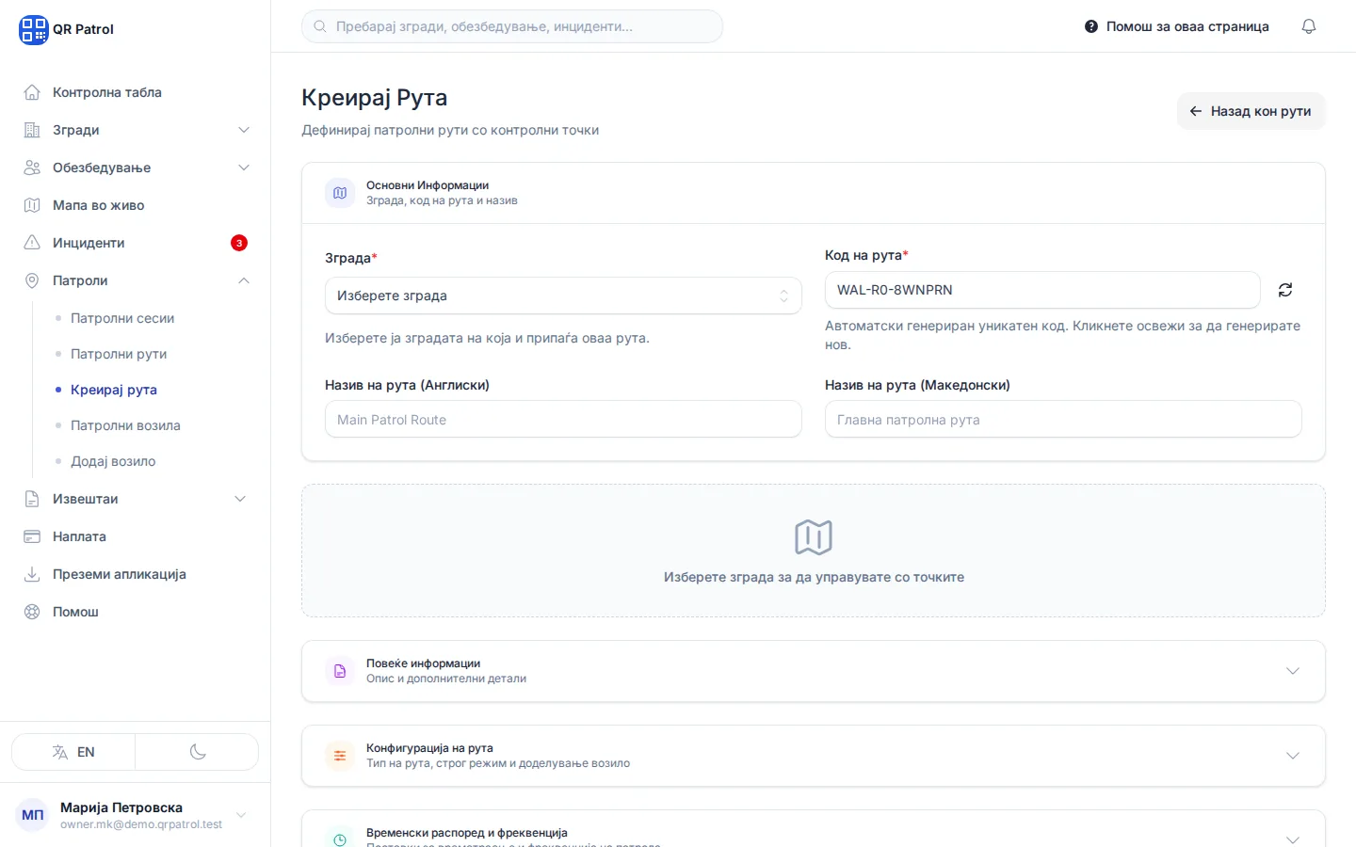Screen dimensions: 1356x847
Task: Click the Основни Информации map icon
Action: [x=340, y=193]
